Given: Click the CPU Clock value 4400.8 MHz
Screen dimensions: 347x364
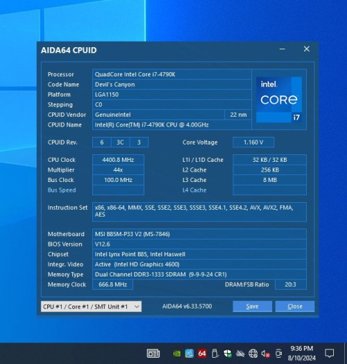Looking at the screenshot, I should coord(118,160).
